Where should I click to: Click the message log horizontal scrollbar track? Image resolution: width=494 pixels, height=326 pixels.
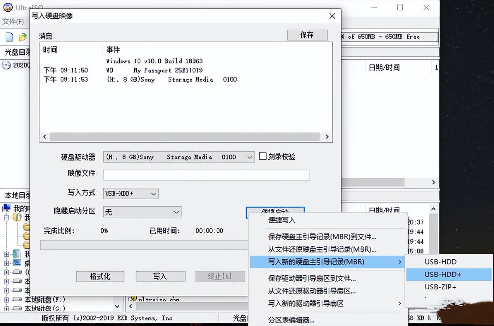(x=185, y=137)
